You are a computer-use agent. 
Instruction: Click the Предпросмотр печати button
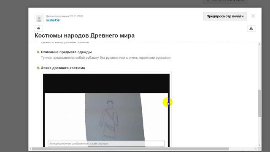click(x=225, y=16)
